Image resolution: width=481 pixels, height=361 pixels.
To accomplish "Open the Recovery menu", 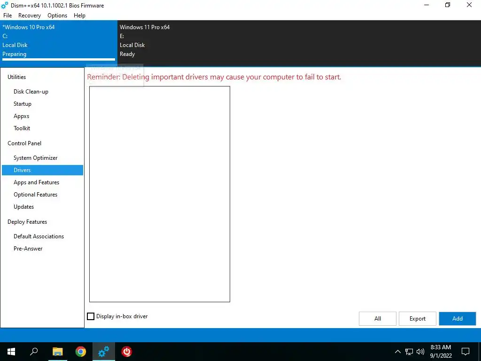I will tap(30, 16).
